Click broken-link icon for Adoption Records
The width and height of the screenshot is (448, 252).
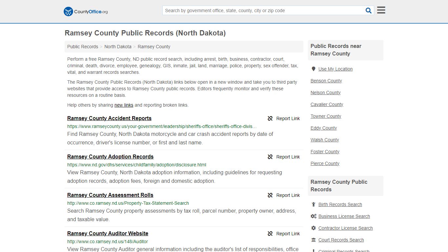[x=270, y=157]
